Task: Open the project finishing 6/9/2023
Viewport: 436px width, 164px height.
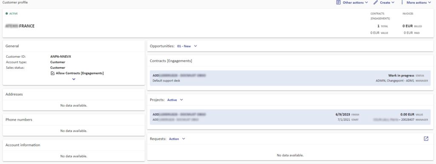Action: click(x=290, y=117)
